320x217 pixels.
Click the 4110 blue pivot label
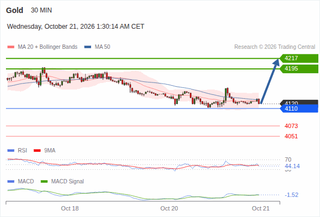click(x=299, y=108)
